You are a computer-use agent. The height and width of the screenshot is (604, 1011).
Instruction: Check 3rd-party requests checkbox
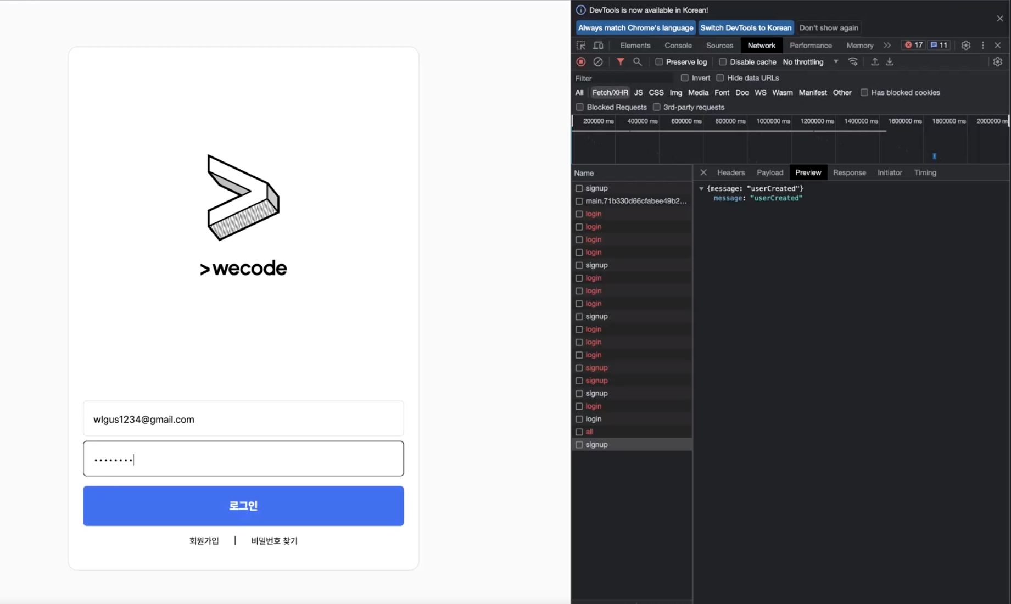click(657, 107)
